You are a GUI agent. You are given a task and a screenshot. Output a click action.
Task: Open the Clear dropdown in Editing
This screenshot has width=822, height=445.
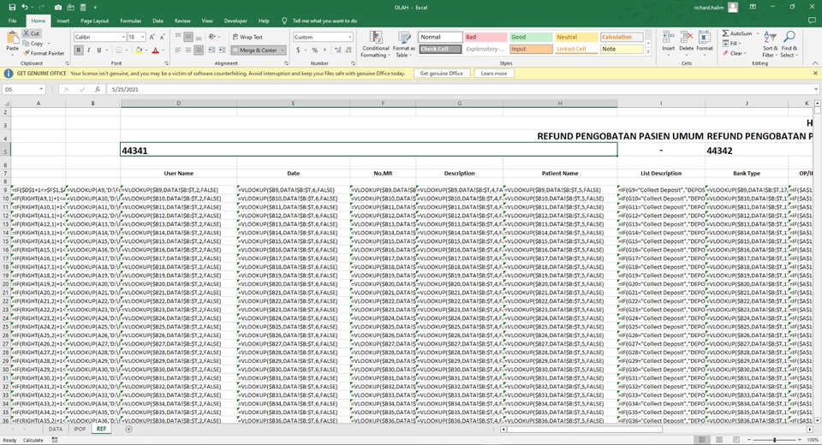point(735,53)
